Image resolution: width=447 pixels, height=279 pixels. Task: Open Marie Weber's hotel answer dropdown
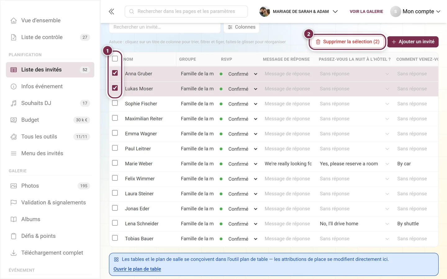(354, 164)
